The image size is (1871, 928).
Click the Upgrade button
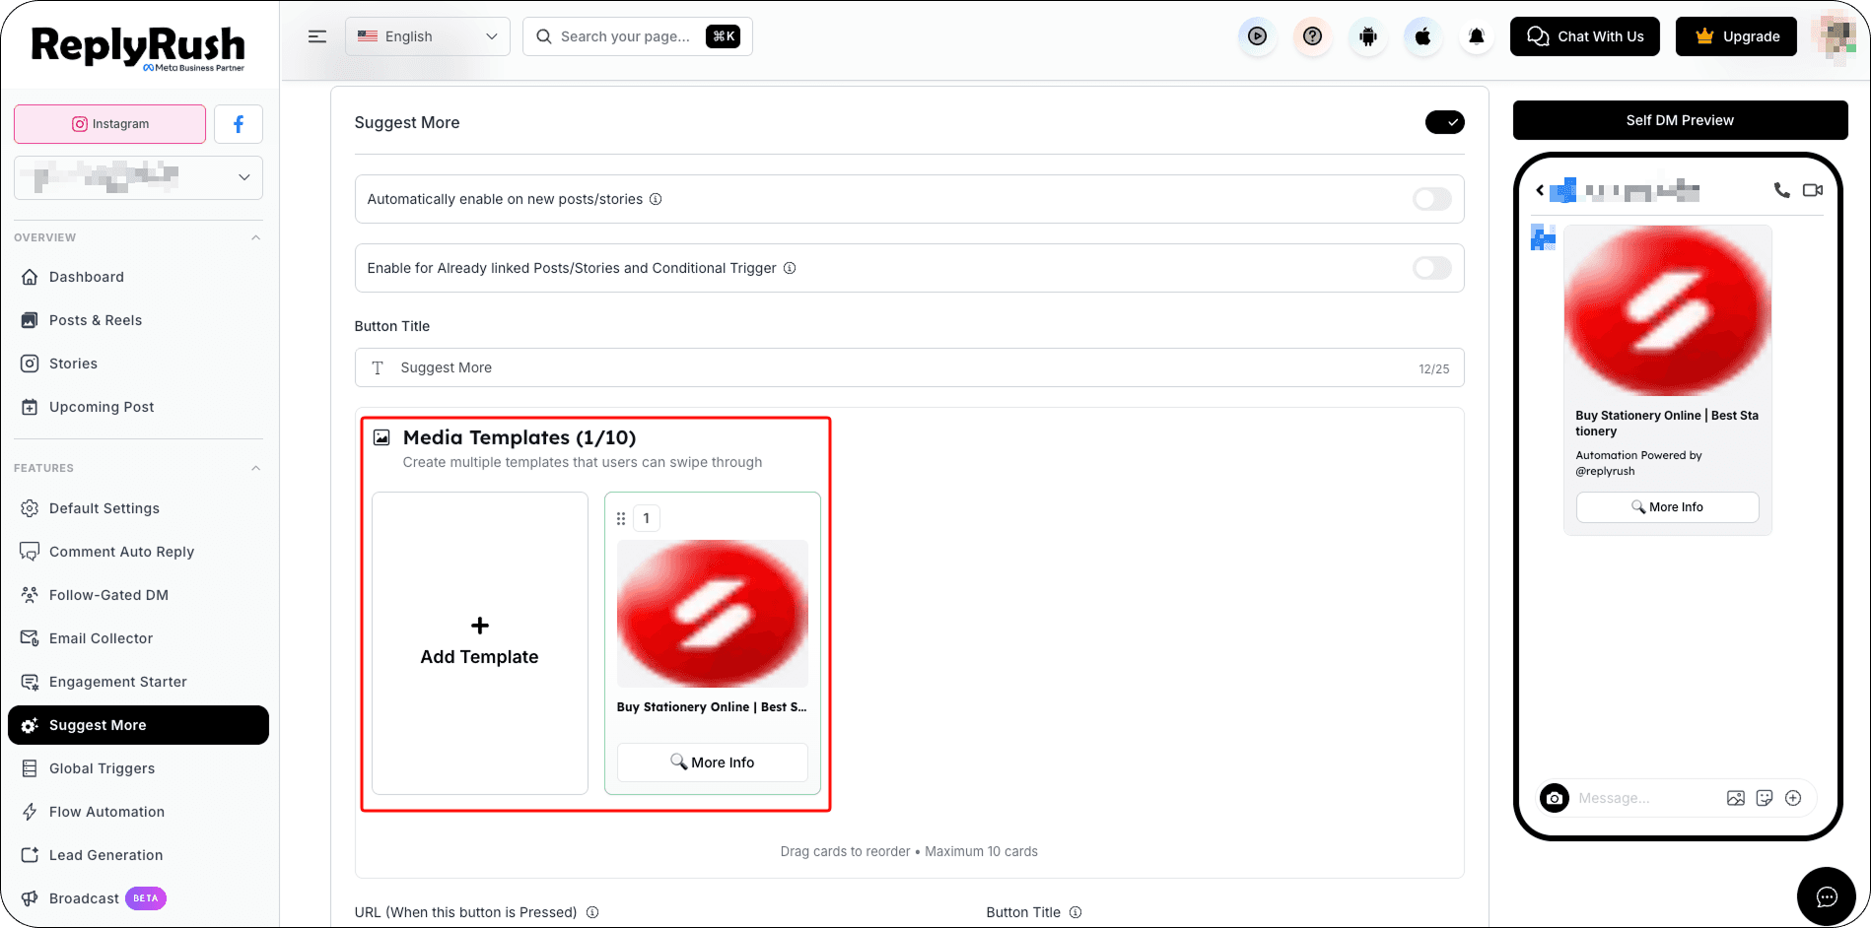coord(1736,36)
